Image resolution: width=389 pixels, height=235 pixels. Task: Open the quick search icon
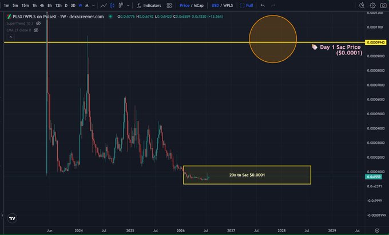tap(362, 5)
